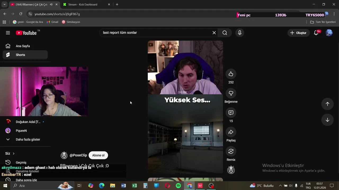Open Tüm Yer İşaretleri folder
The image size is (339, 190).
[323, 22]
